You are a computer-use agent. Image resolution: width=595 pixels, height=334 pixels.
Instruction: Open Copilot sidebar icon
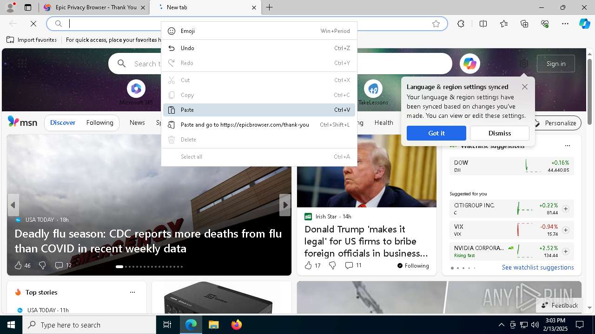point(584,24)
